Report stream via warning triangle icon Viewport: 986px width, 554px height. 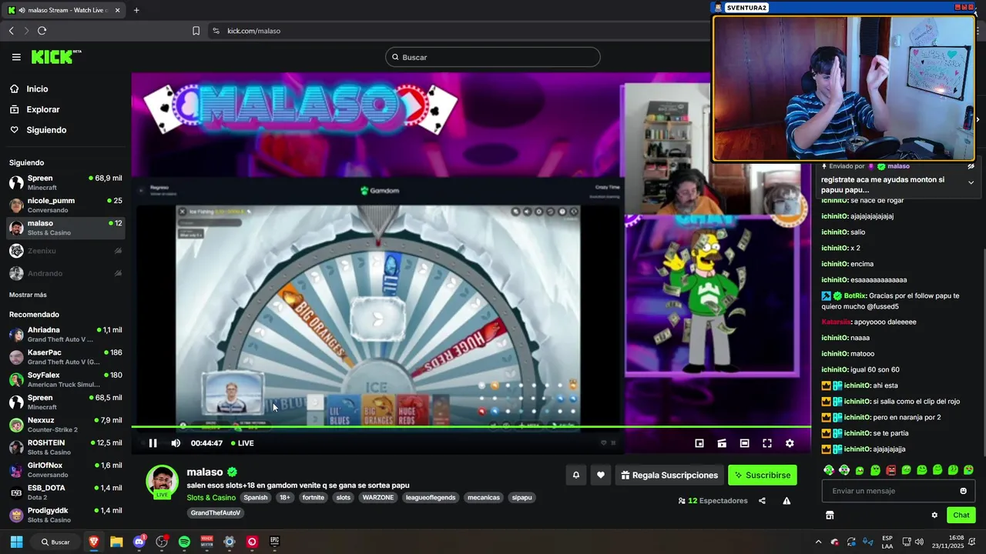786,501
